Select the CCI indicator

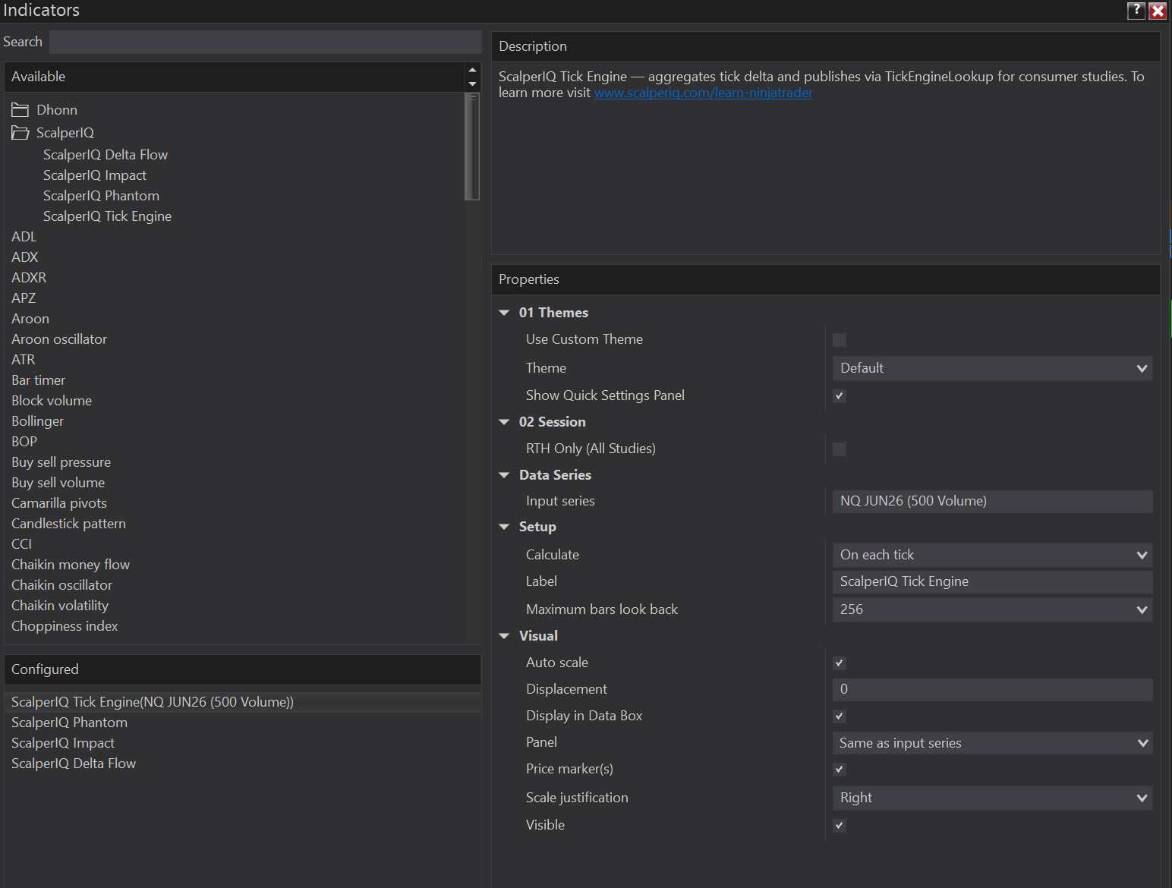coord(21,544)
